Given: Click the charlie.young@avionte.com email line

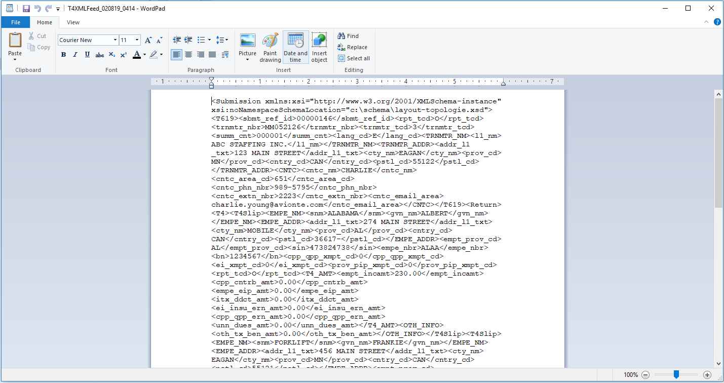Looking at the screenshot, I should click(356, 205).
